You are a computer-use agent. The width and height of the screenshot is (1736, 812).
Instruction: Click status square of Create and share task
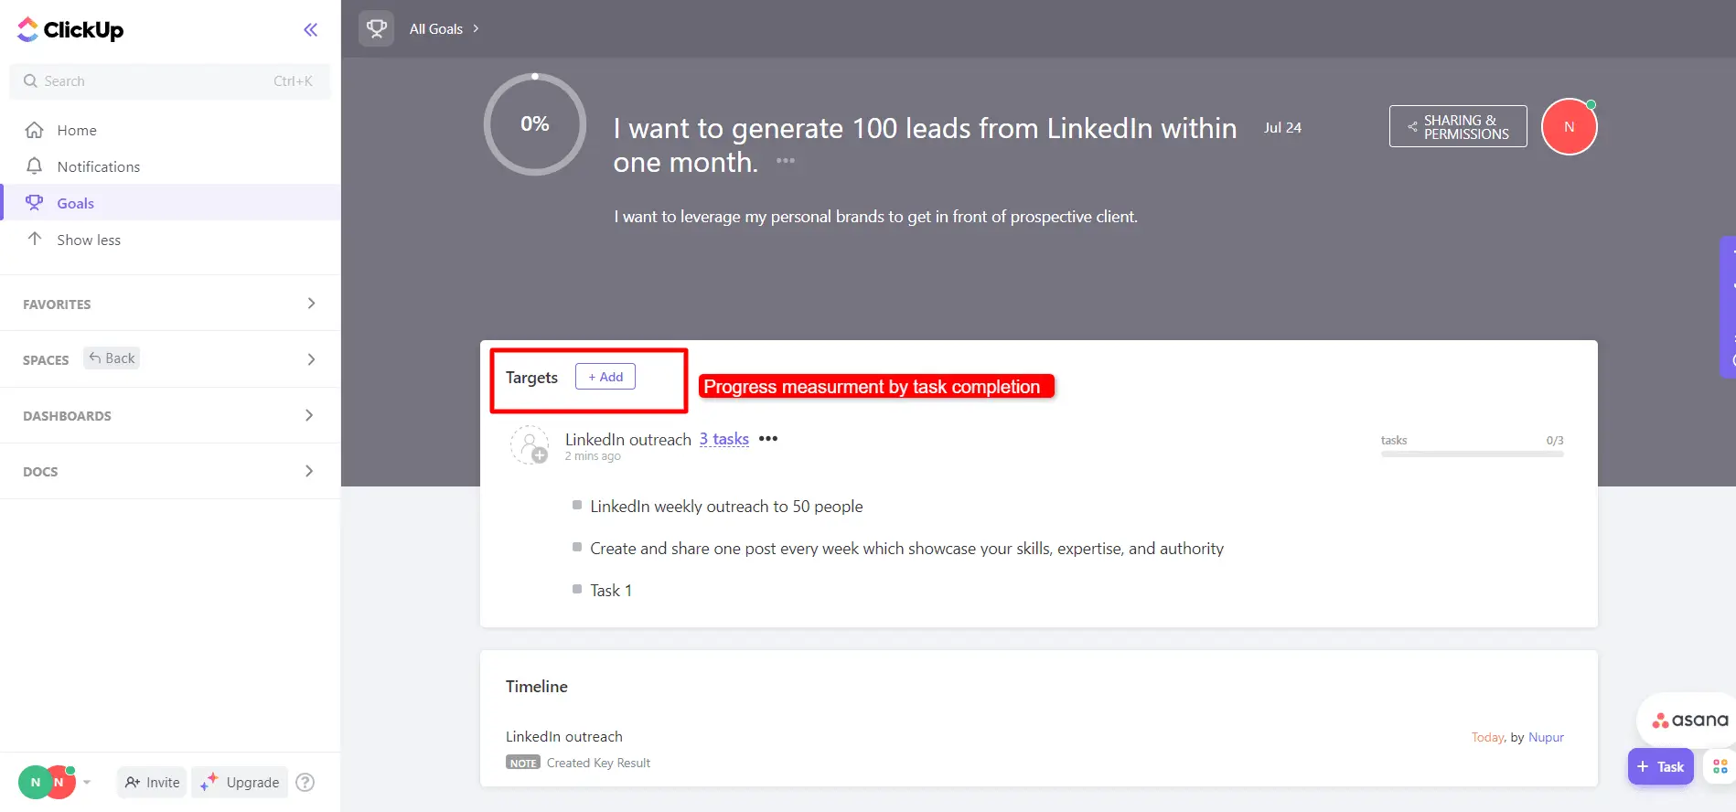577,547
